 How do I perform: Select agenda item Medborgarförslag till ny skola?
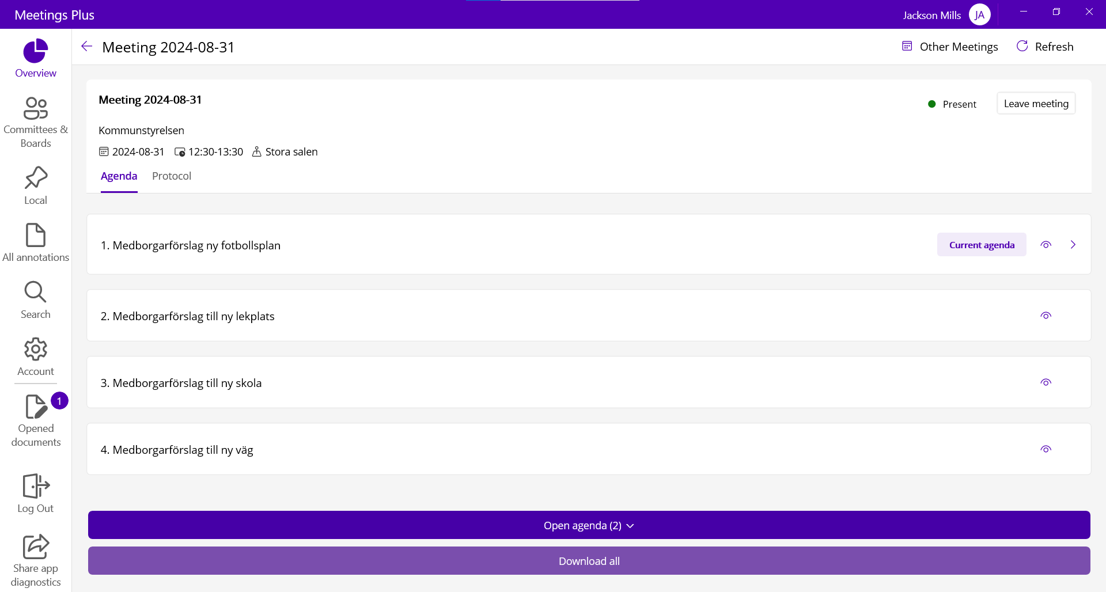(589, 382)
